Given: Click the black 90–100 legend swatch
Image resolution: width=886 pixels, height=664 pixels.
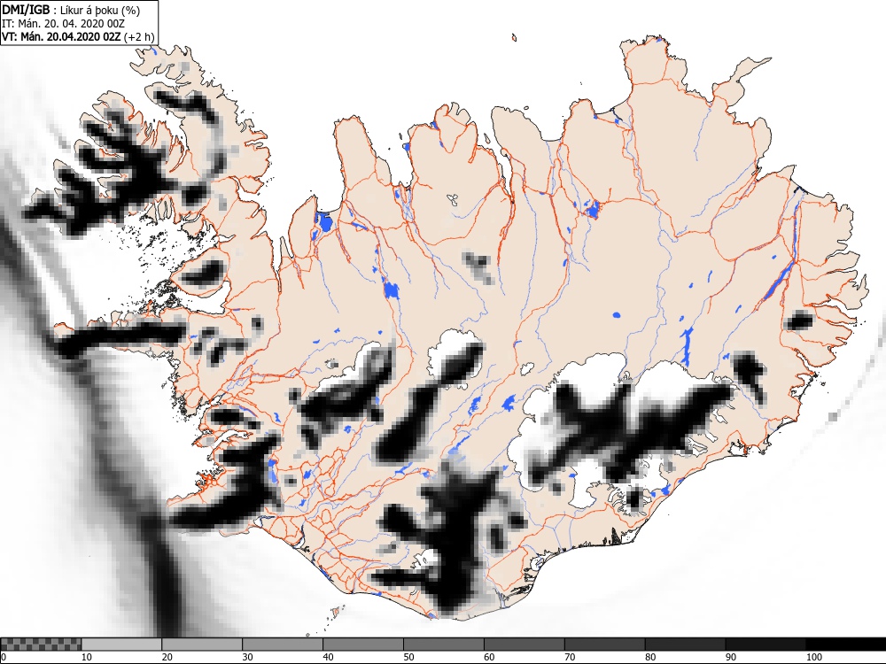Looking at the screenshot, I should click(766, 645).
